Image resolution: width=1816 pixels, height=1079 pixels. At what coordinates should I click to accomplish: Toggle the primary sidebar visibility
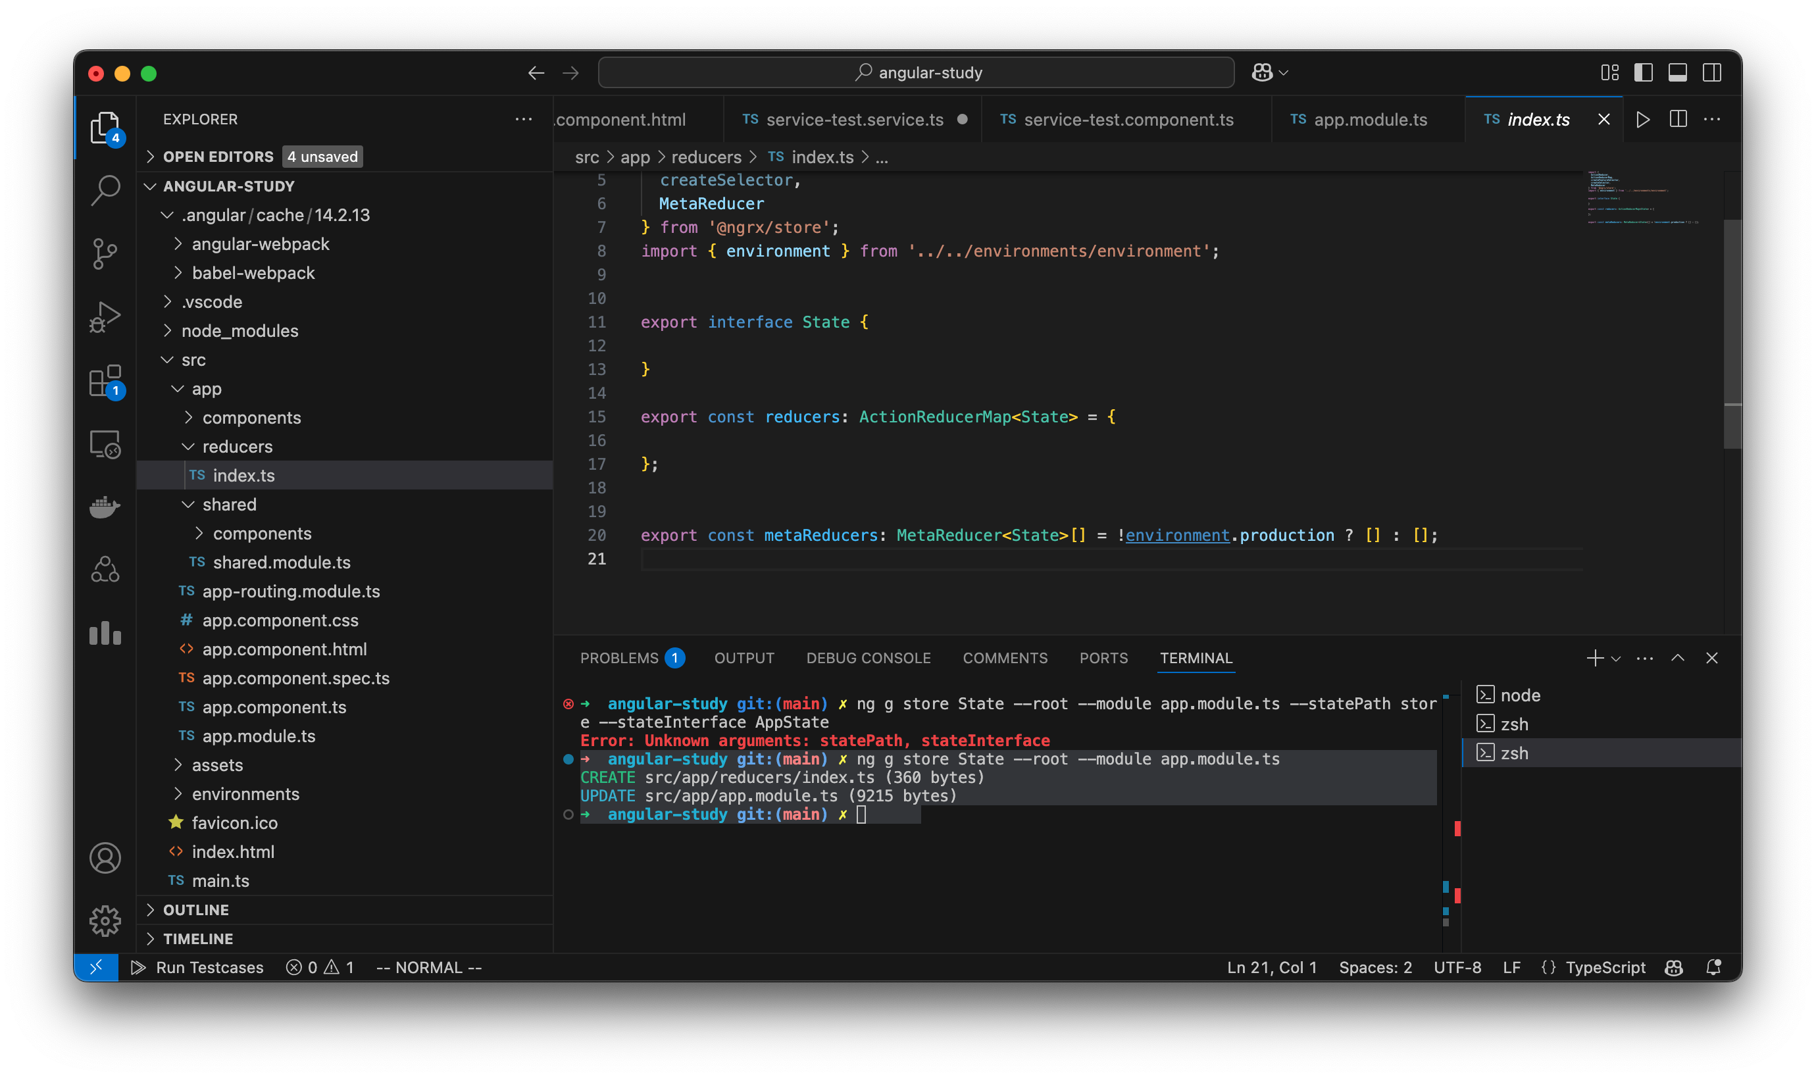coord(1643,72)
